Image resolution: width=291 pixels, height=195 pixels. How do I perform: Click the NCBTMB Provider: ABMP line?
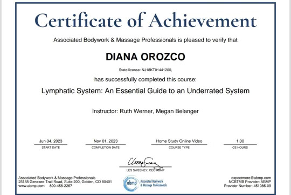coord(250,182)
